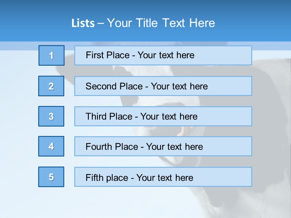
Task: Click the Fourth Place text box
Action: [163, 146]
